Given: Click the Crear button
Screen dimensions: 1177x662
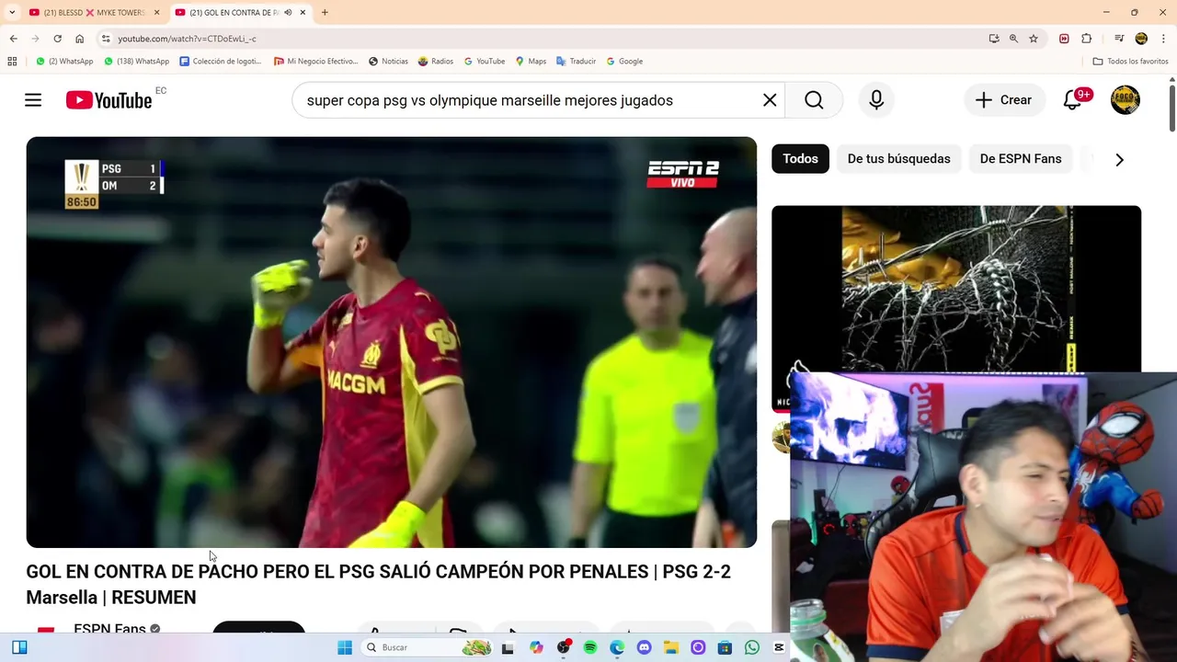Looking at the screenshot, I should [1004, 100].
